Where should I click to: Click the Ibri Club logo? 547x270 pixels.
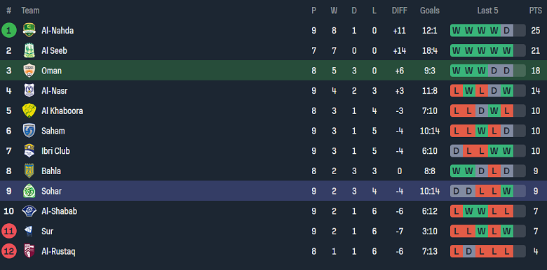(x=29, y=151)
